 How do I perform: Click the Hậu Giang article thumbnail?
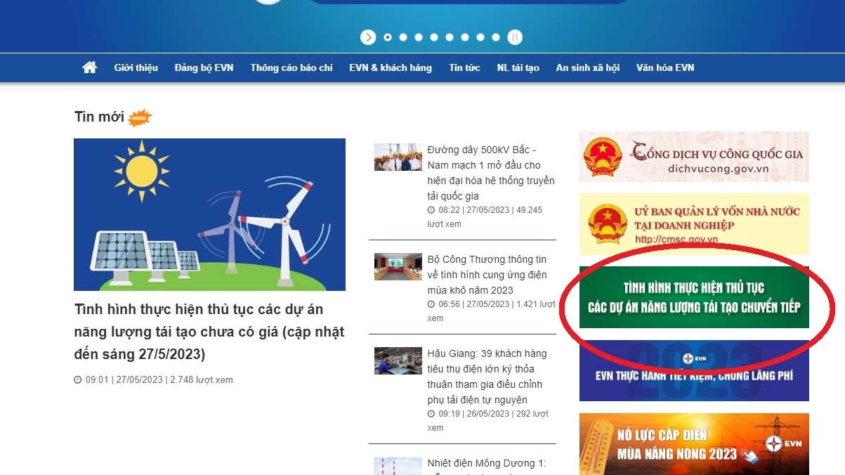(x=398, y=360)
